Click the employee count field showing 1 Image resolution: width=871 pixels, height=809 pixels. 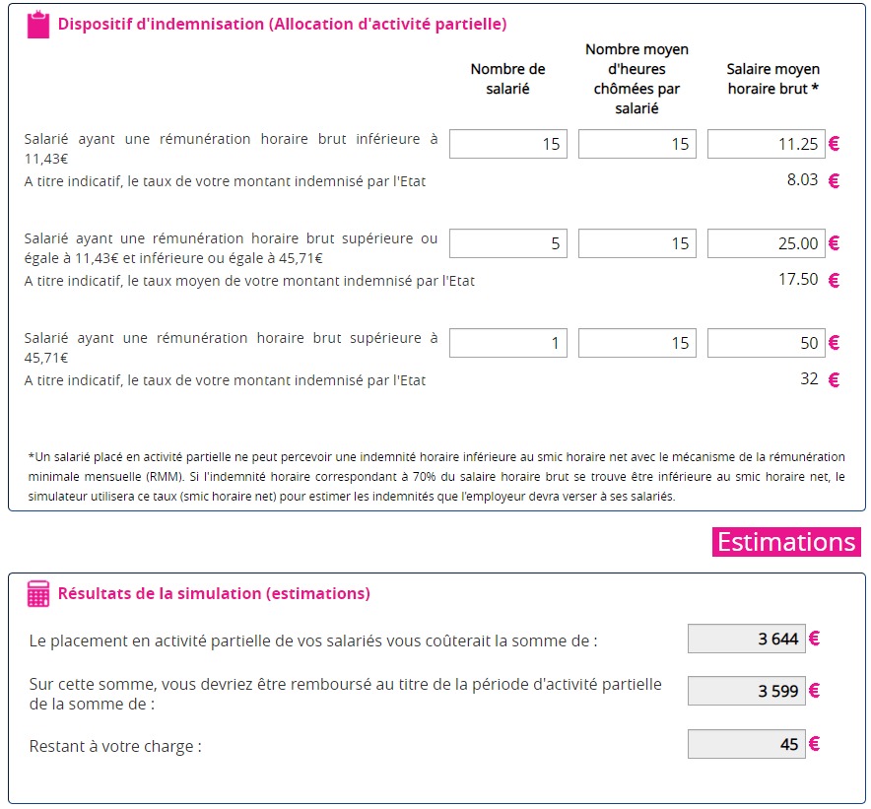pyautogui.click(x=508, y=343)
